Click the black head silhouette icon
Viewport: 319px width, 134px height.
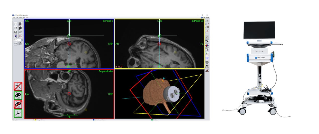20,28
